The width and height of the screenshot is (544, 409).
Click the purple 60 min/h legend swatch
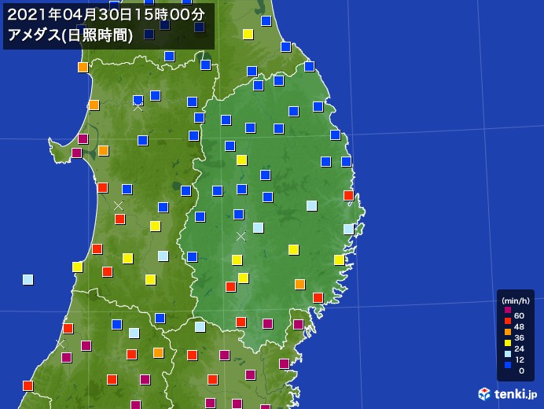[508, 310]
